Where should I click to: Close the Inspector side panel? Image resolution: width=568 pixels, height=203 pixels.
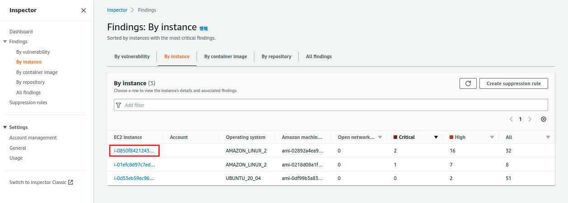click(84, 10)
